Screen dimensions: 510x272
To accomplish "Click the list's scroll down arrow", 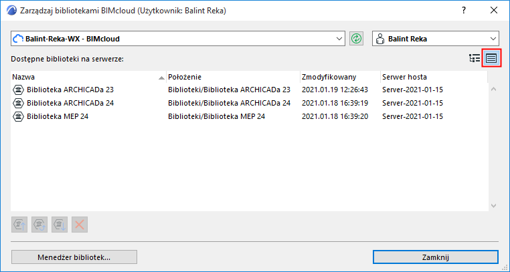I will click(x=493, y=206).
